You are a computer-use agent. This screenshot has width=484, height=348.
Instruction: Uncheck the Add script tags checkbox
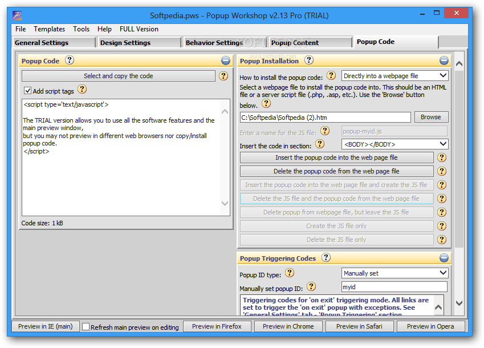pos(26,90)
